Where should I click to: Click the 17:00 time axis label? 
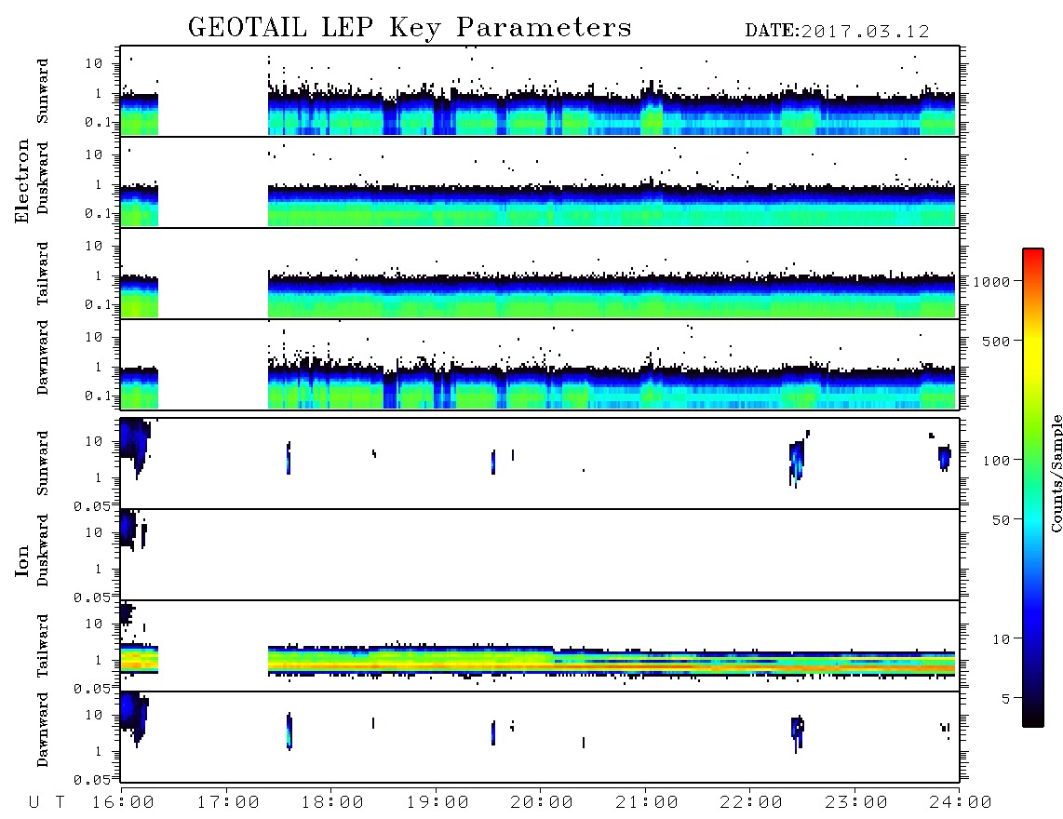[x=228, y=803]
